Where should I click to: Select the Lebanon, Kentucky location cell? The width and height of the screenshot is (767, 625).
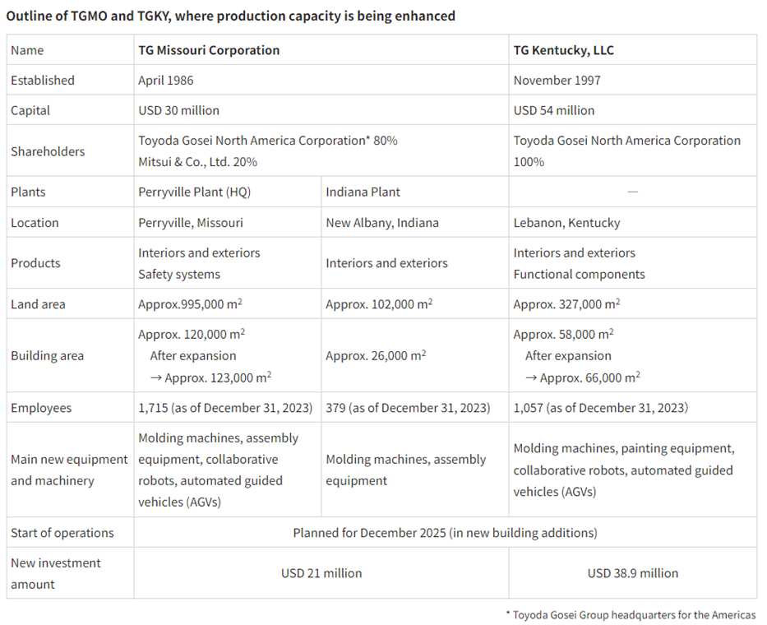pyautogui.click(x=566, y=223)
